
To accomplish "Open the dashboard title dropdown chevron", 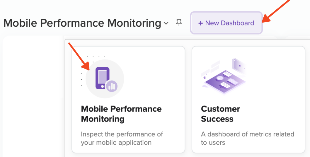I will (x=166, y=23).
